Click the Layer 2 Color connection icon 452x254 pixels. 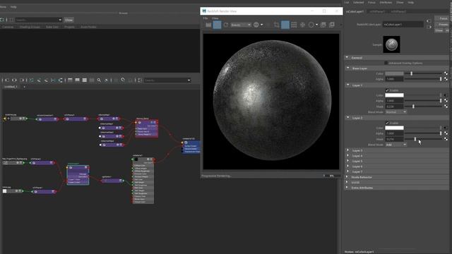tap(446, 128)
